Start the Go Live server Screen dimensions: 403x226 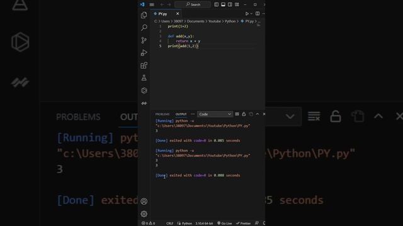coord(225,223)
